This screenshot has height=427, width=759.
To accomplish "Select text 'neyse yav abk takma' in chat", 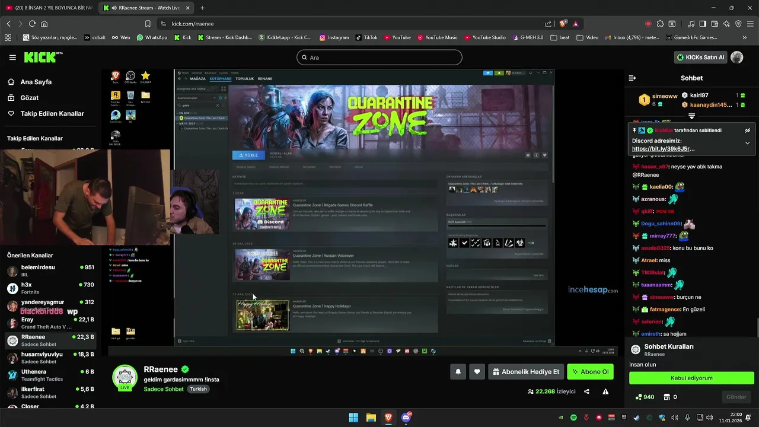I will pyautogui.click(x=696, y=167).
